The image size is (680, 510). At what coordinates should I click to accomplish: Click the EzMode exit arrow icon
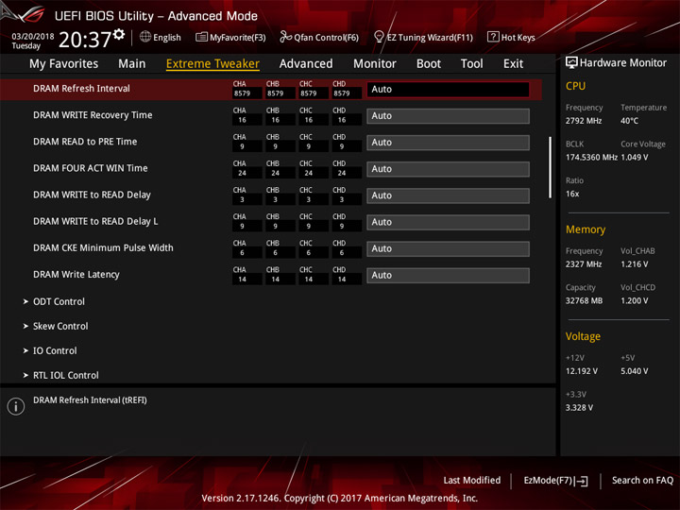[582, 481]
